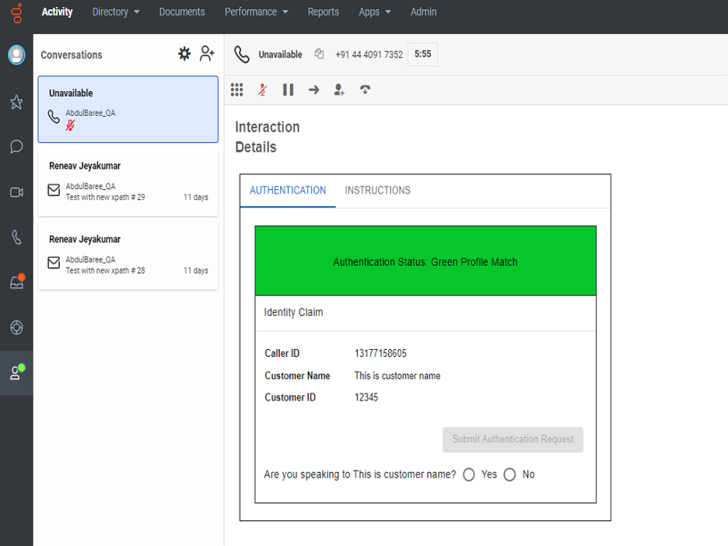
Task: Switch to the INSTRUCTIONS tab
Action: pos(377,191)
